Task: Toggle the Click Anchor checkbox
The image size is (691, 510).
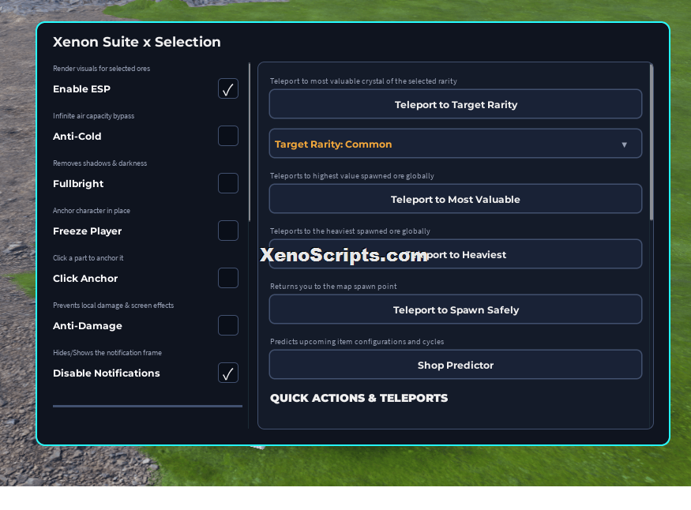Action: 228,278
